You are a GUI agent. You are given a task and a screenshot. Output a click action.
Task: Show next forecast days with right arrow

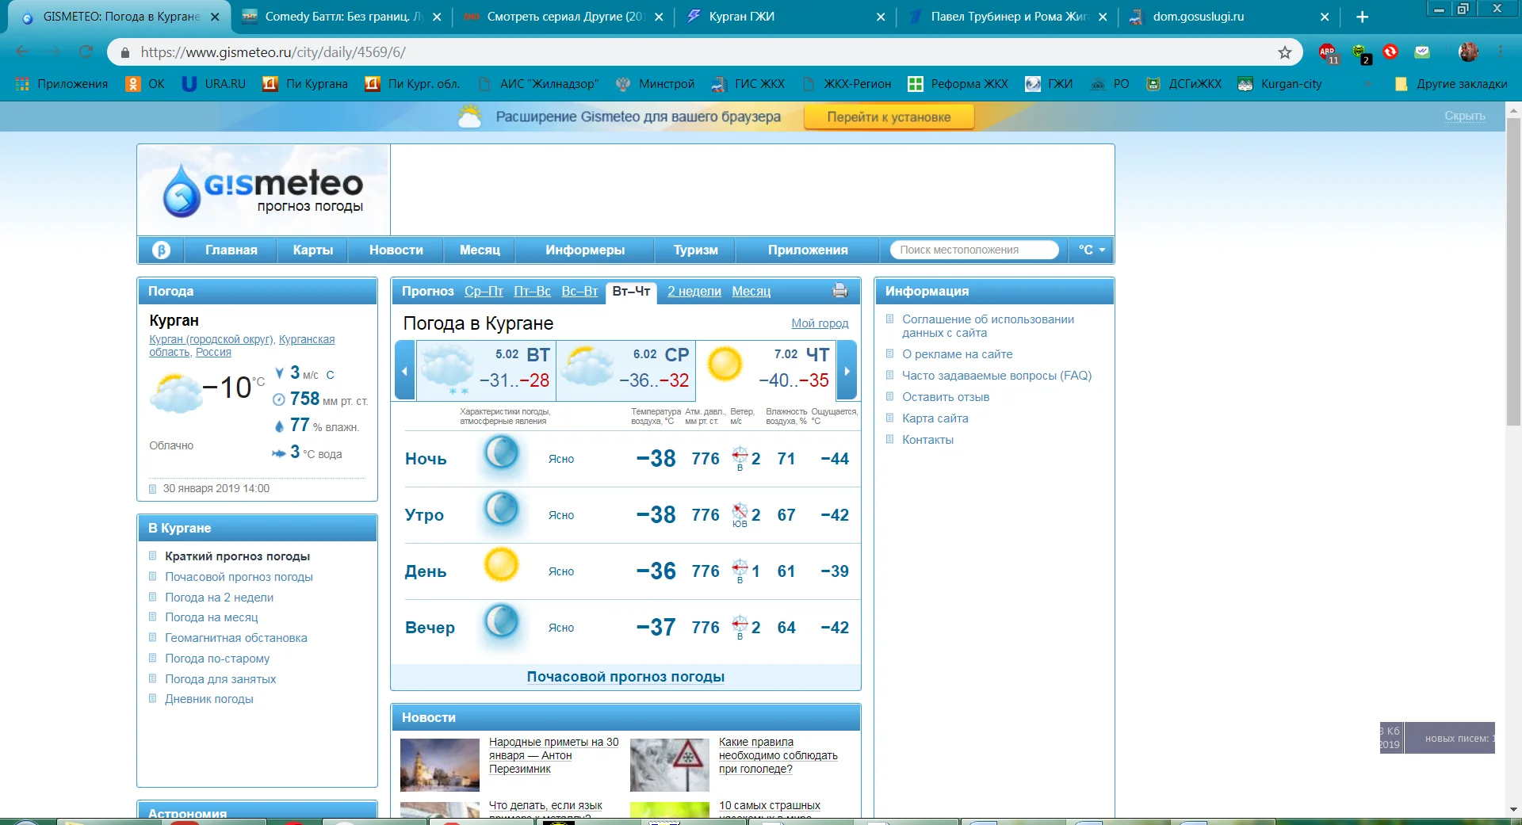[x=847, y=371]
